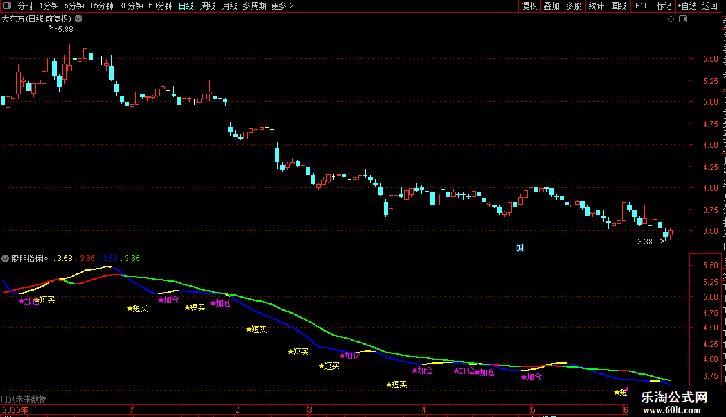Click the diamond icon above the chart
726x417 pixels.
[671, 19]
